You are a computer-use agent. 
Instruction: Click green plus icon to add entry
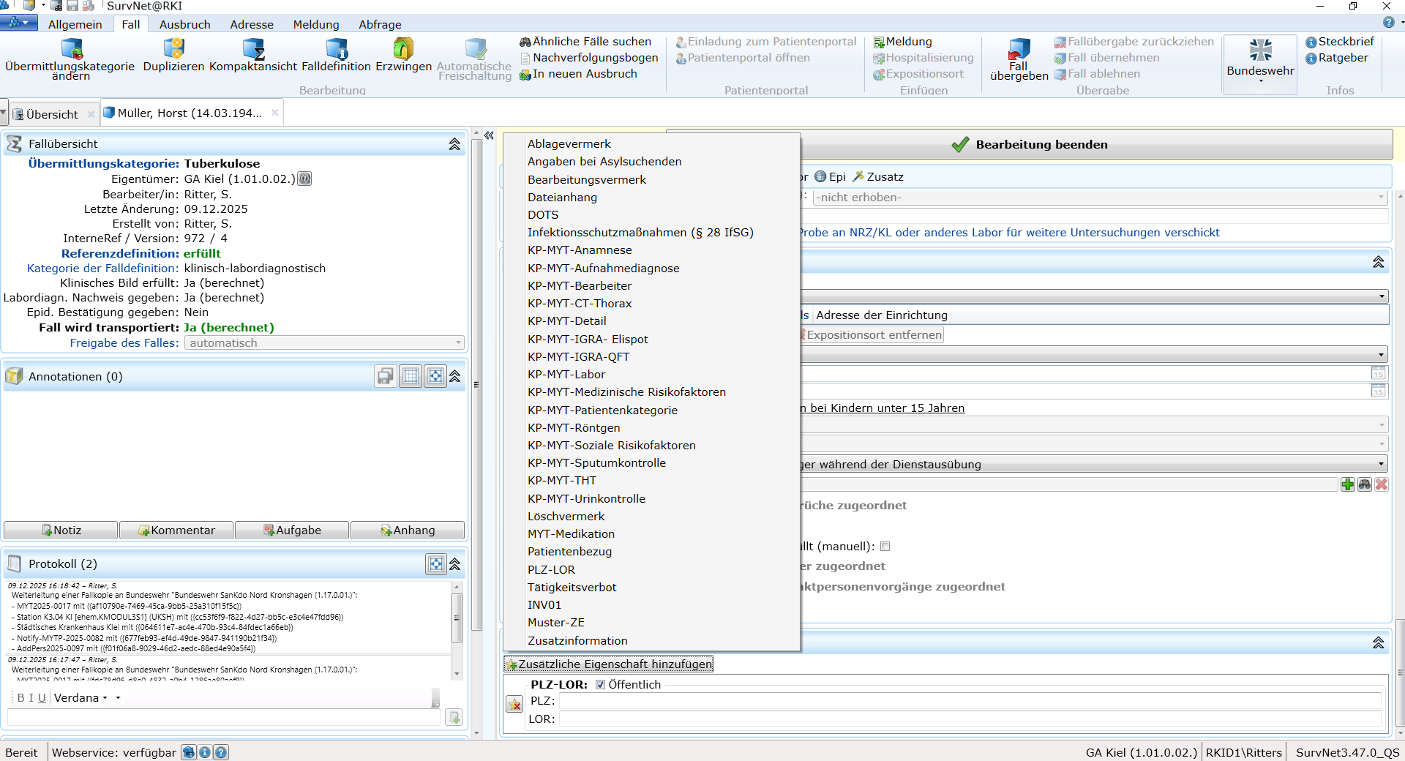(1347, 484)
